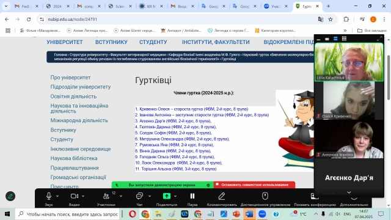The width and height of the screenshot is (391, 220).
Task: Expand audio options arrow next to Звук
Action: (57, 196)
